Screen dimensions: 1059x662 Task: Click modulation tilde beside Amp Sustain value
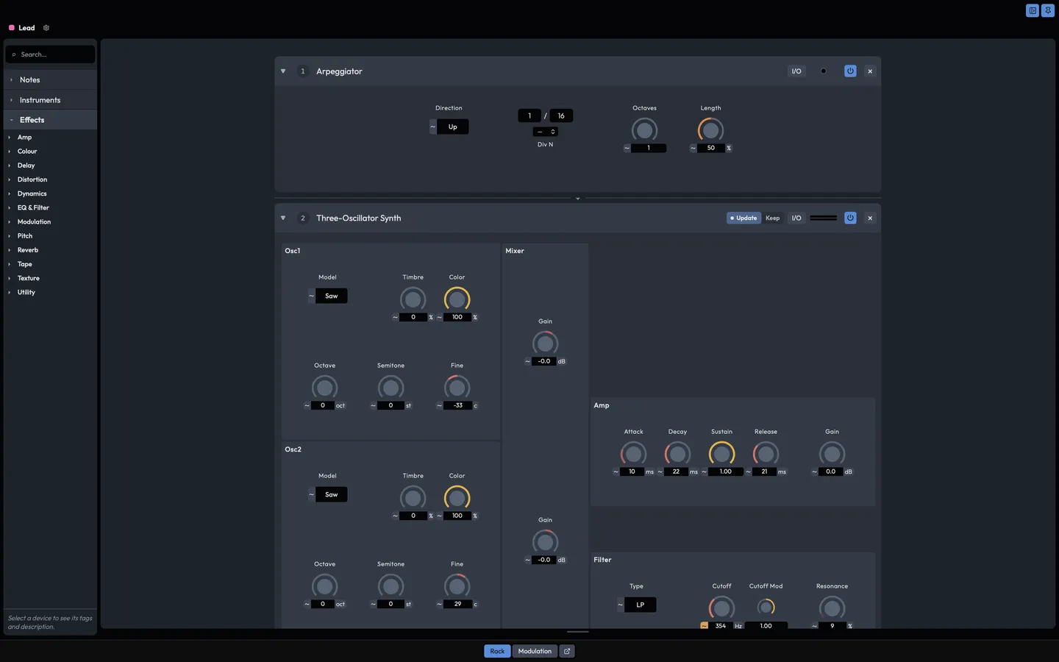coord(704,471)
